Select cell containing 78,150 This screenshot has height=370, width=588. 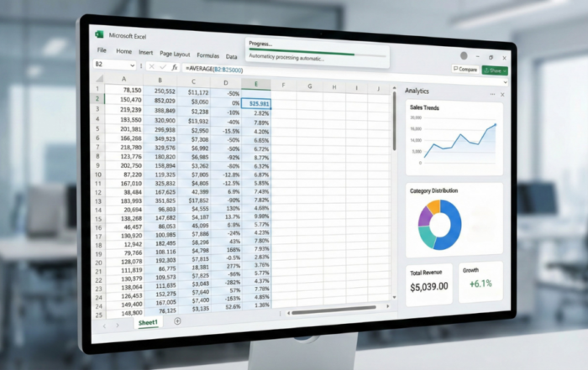click(x=123, y=90)
